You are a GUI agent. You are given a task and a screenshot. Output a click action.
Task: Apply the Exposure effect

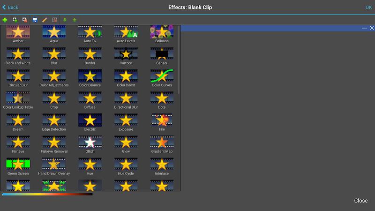126,122
